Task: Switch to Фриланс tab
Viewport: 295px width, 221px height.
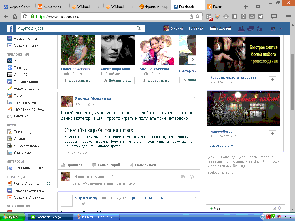Action: [153, 7]
